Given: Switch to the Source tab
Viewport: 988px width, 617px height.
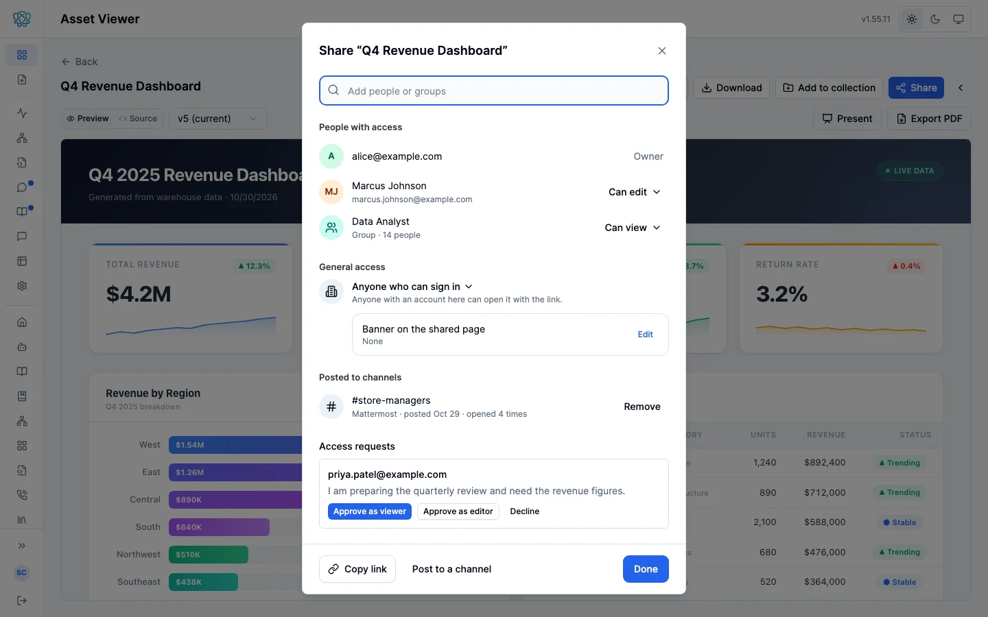Looking at the screenshot, I should point(138,119).
